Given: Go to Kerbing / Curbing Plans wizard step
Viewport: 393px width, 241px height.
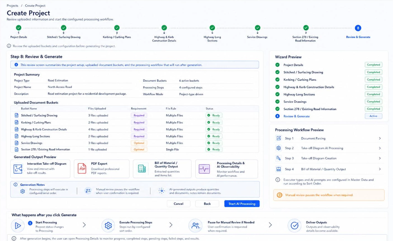Looking at the screenshot, I should click(117, 28).
